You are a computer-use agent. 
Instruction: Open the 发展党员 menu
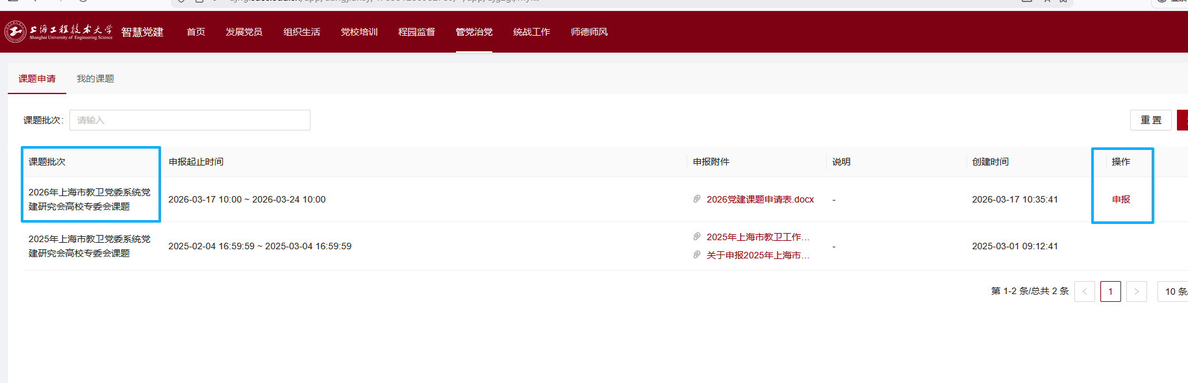pyautogui.click(x=244, y=32)
